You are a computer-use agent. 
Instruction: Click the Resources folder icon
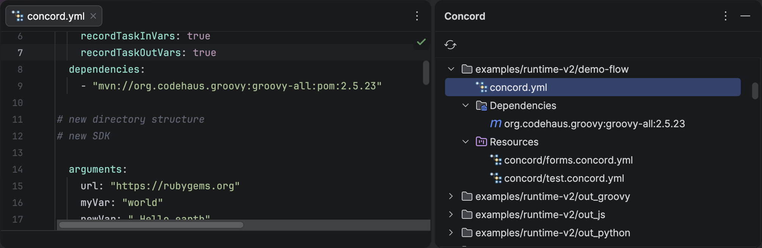[x=481, y=142]
